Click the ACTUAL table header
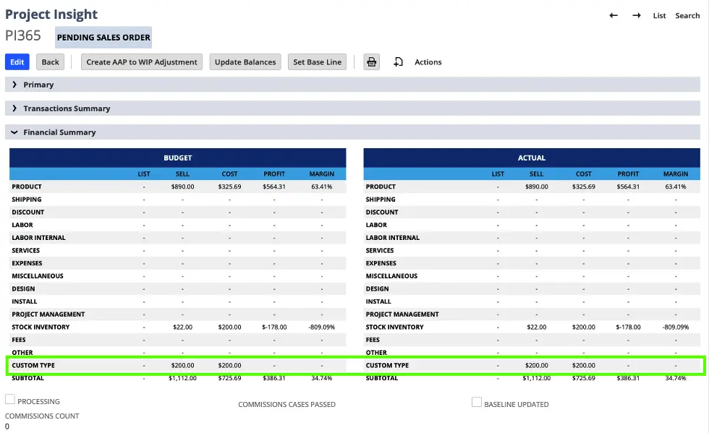This screenshot has height=433, width=709. [532, 158]
